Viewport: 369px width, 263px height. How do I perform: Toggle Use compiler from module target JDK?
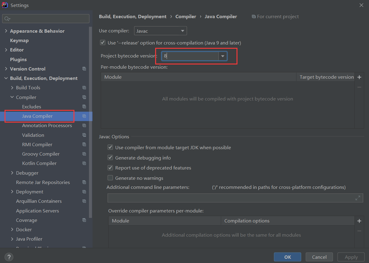[110, 147]
